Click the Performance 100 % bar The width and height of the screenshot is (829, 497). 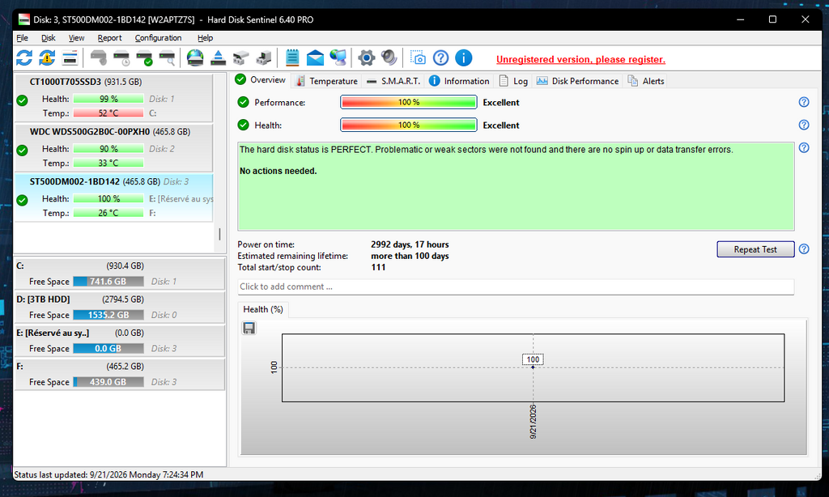(409, 102)
